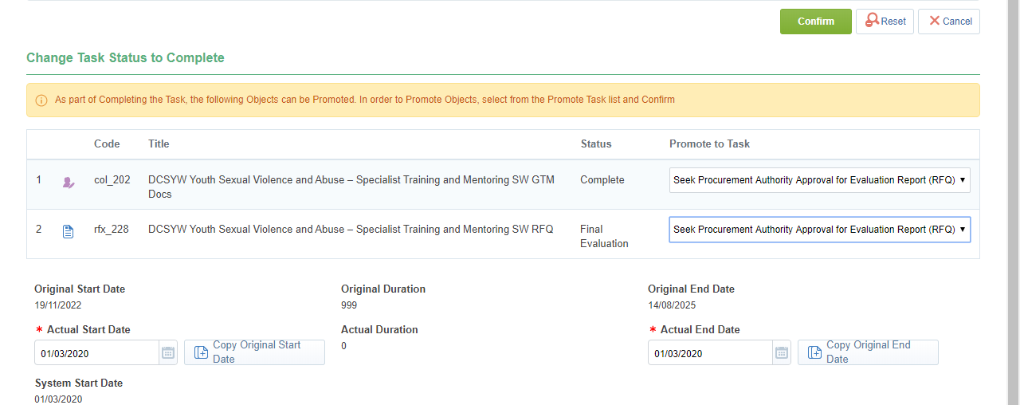The width and height of the screenshot is (1020, 405).
Task: Click the collaboration icon beside col_202
Action: tap(69, 183)
